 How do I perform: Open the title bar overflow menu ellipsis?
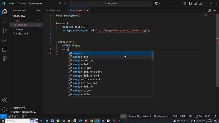tap(48, 3)
